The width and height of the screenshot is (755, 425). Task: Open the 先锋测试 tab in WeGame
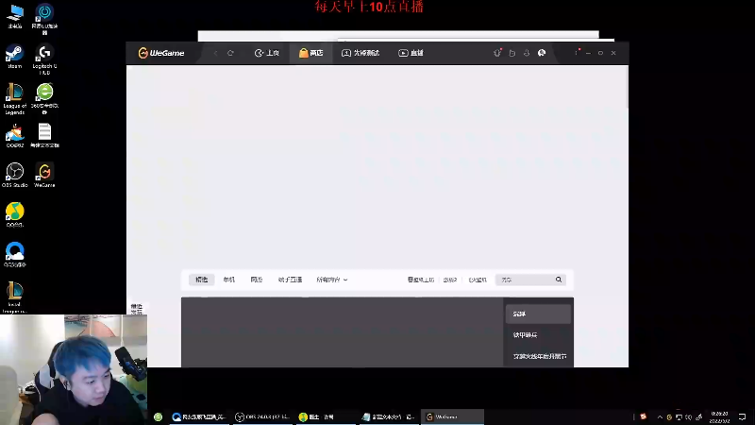[x=361, y=53]
